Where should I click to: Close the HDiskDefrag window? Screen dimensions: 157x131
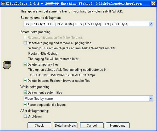[153, 4]
